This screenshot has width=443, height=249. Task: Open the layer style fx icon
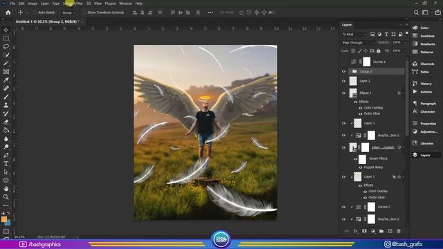pos(355,231)
